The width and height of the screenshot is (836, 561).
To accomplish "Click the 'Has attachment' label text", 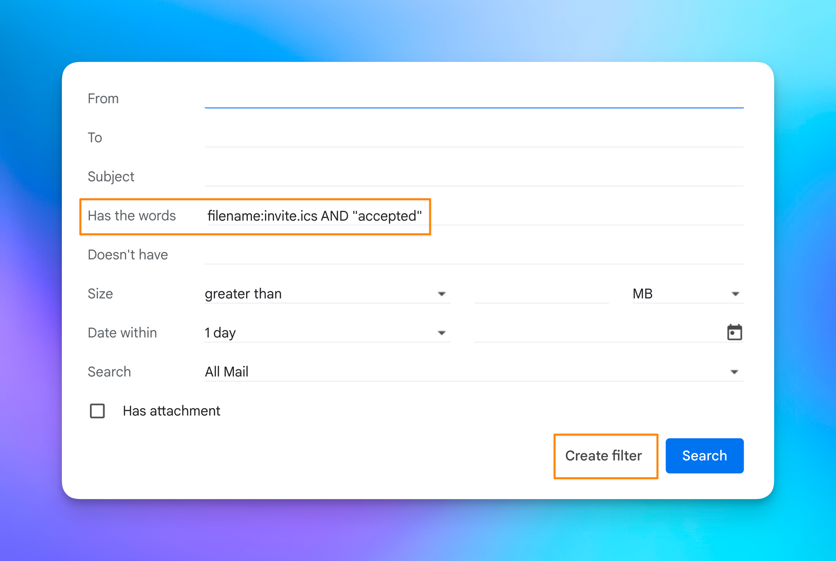I will pos(171,411).
